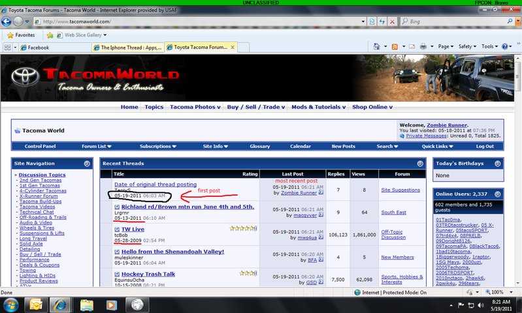Expand the Site Info dropdown
The height and width of the screenshot is (313, 522).
pyautogui.click(x=216, y=146)
